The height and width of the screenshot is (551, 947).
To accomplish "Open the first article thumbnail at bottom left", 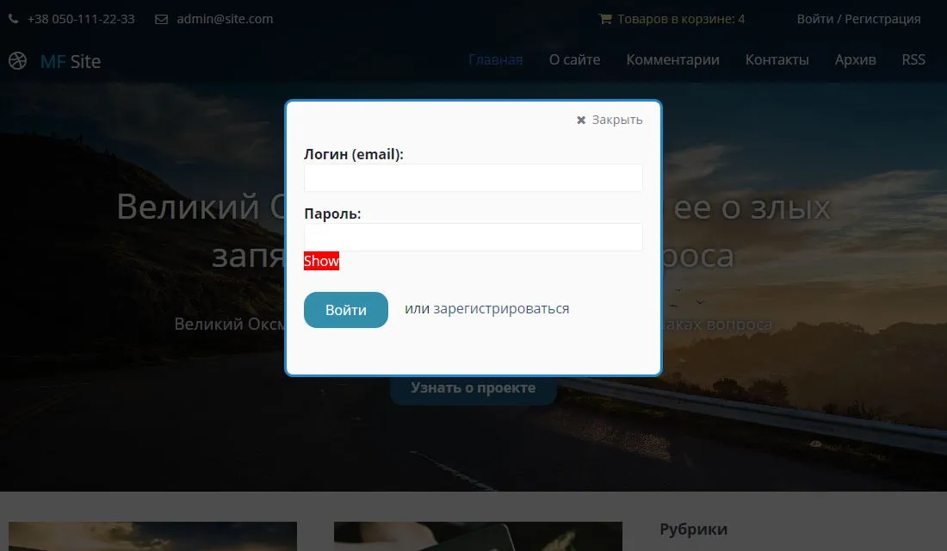I will tap(152, 536).
